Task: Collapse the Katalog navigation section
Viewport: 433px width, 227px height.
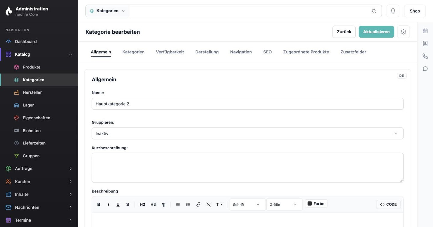Action: coord(39,54)
